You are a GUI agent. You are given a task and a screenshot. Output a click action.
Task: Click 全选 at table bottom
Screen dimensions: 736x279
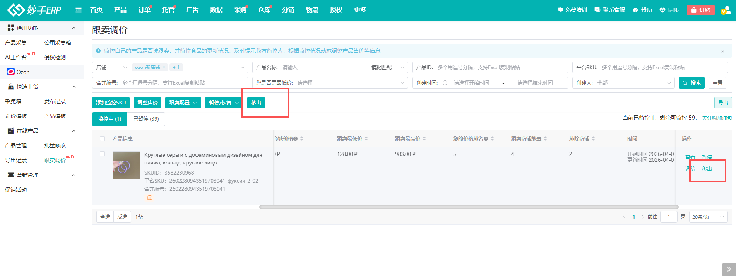pos(105,217)
